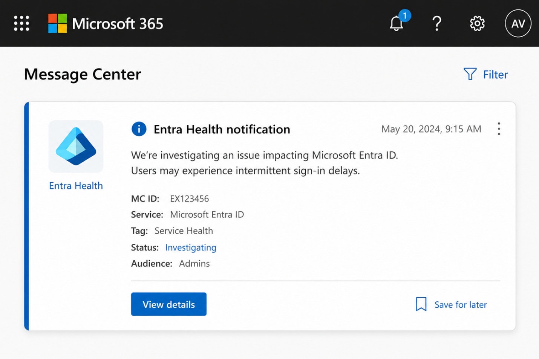Click the Microsoft 365 title text
The height and width of the screenshot is (359, 539).
(118, 24)
